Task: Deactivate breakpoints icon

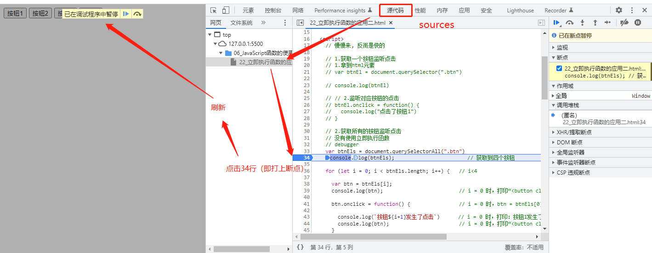Action: pos(624,22)
